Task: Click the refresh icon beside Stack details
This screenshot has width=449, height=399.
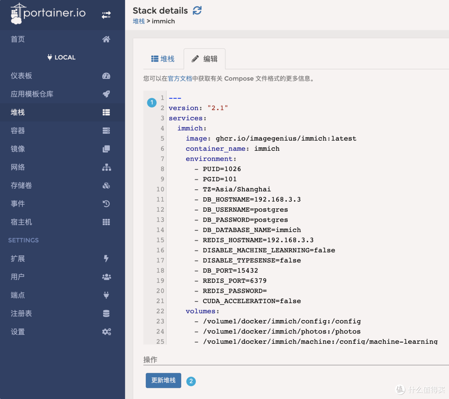Action: [x=197, y=11]
